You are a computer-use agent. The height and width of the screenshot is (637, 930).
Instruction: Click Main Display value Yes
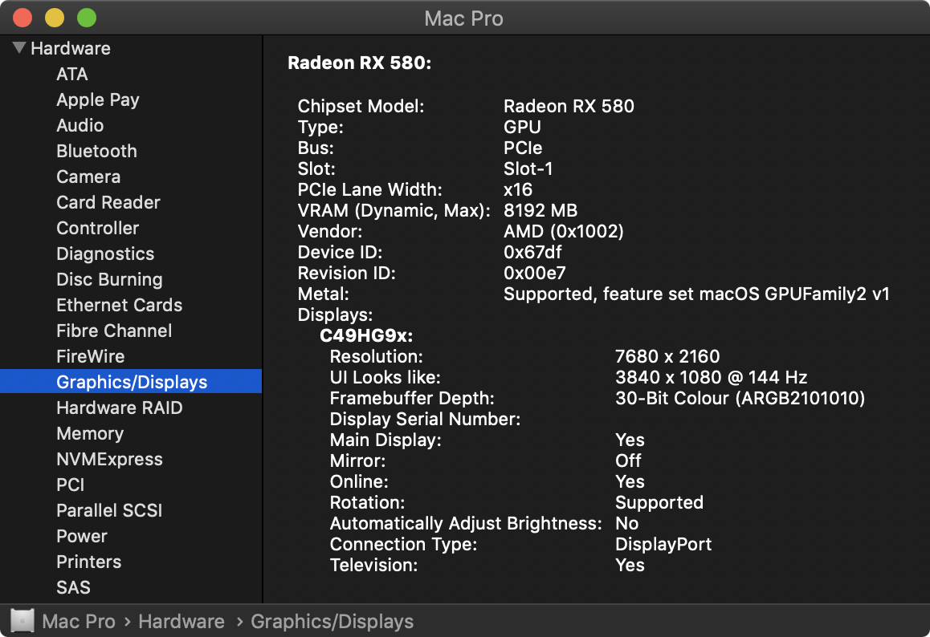pos(630,440)
